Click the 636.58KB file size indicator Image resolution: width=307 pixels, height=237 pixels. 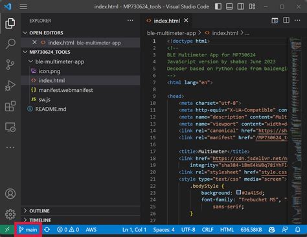click(251, 230)
